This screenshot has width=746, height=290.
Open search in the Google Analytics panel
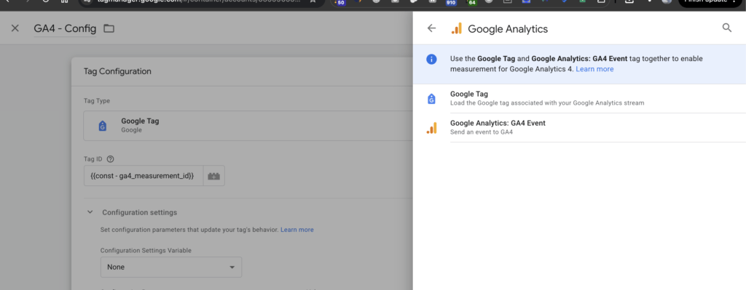pos(727,28)
